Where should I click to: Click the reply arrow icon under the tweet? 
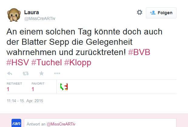coord(10,73)
